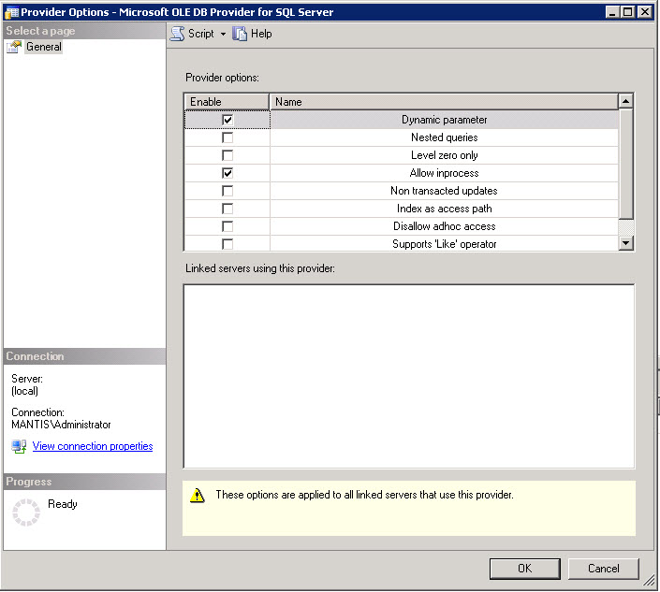Click the Ready progress status text
Image resolution: width=660 pixels, height=592 pixels.
coord(63,504)
